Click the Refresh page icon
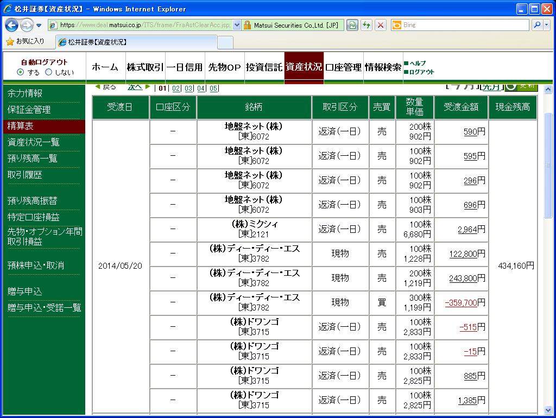The height and width of the screenshot is (418, 556). 367,25
